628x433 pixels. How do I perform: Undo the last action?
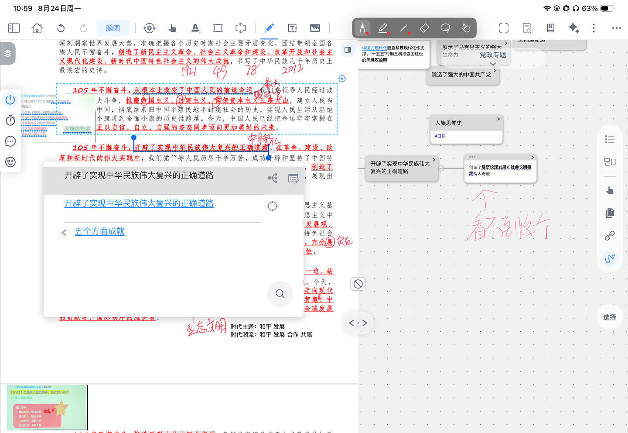point(61,28)
